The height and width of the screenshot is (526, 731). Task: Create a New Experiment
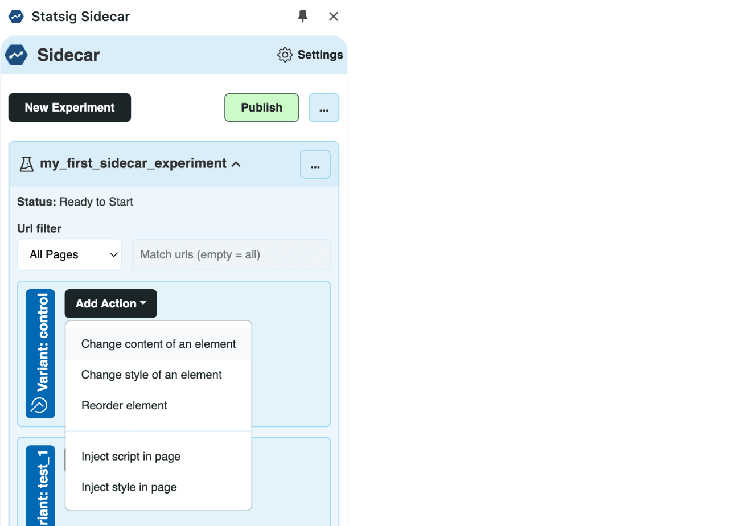[x=69, y=108]
